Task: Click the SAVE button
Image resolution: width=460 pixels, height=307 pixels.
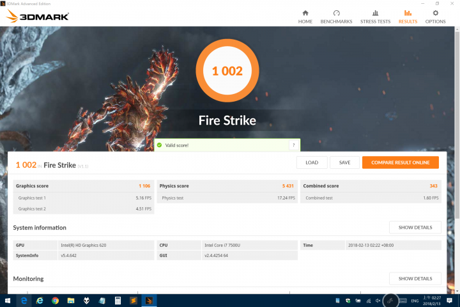Action: (344, 162)
